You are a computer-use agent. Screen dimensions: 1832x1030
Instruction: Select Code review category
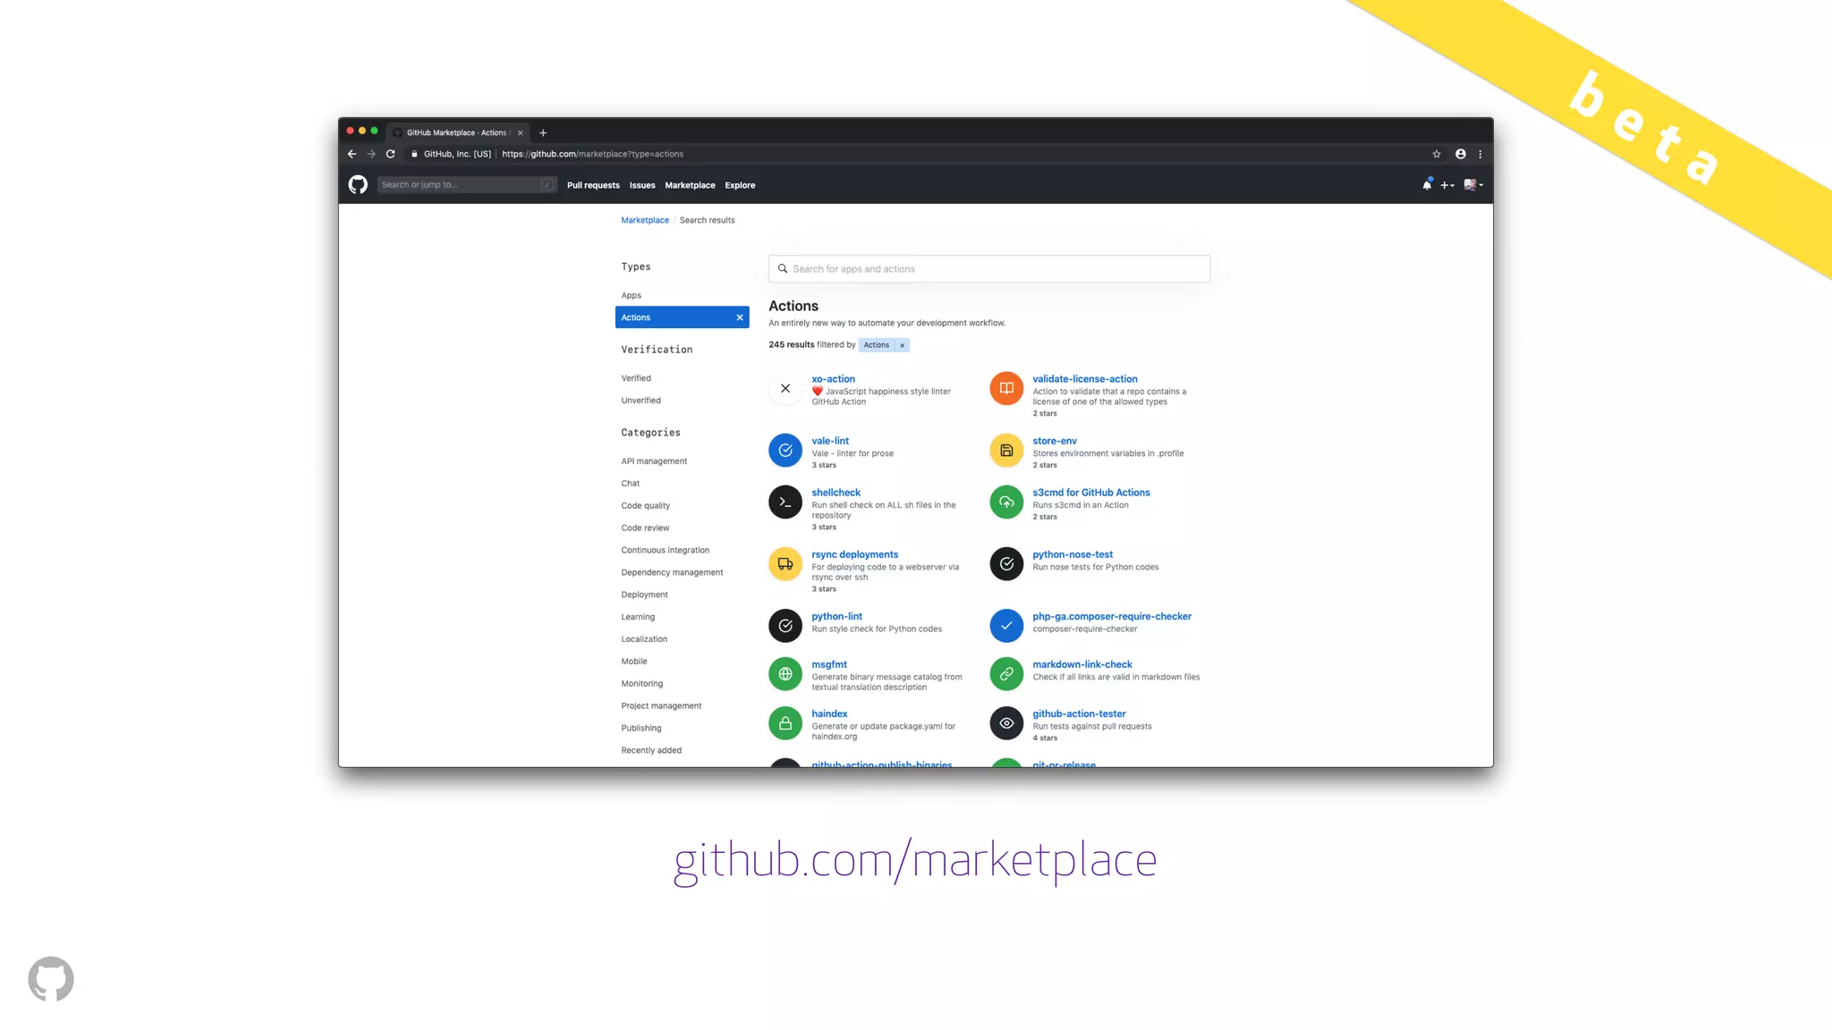[645, 528]
